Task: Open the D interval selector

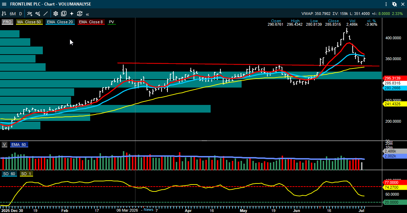Action: (x=21, y=14)
